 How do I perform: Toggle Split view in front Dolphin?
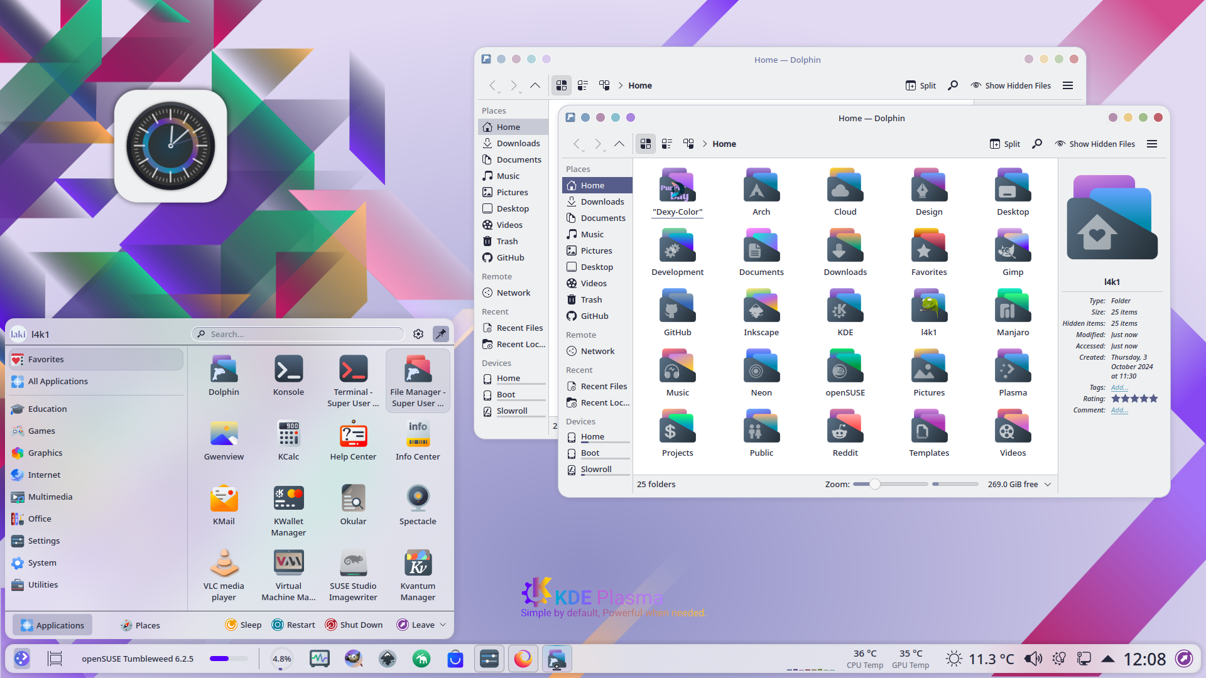click(x=1005, y=144)
